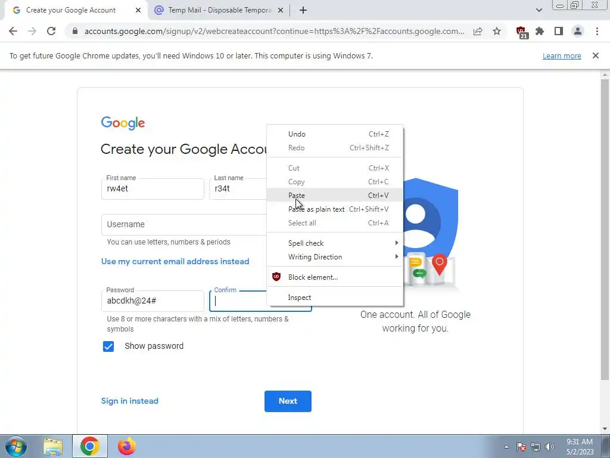Click the browser forward arrow

tap(32, 31)
